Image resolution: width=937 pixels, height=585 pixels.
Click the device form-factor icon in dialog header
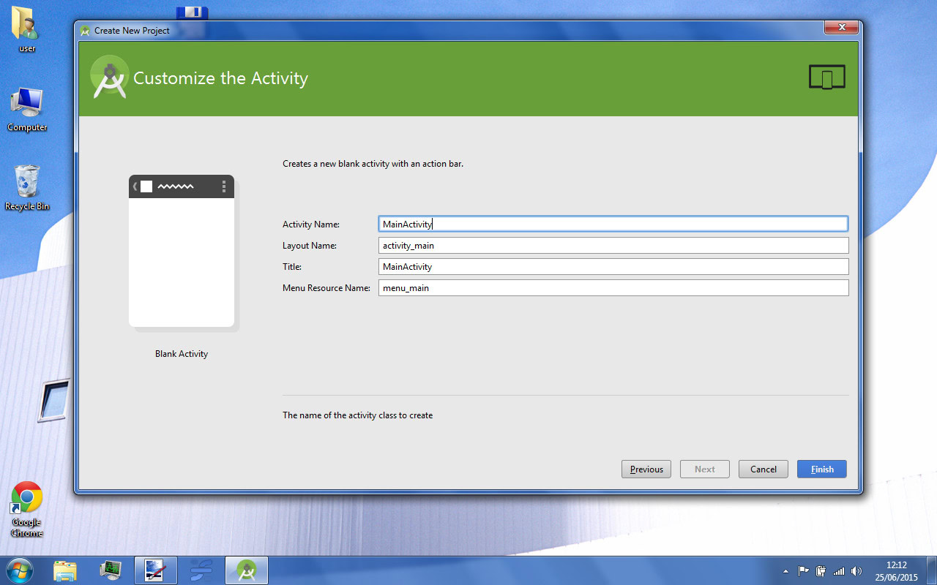(827, 76)
